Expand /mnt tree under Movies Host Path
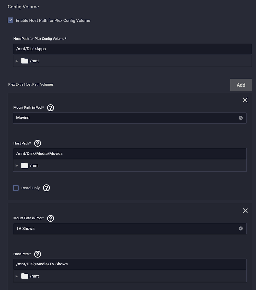This screenshot has width=256, height=290. 17,165
